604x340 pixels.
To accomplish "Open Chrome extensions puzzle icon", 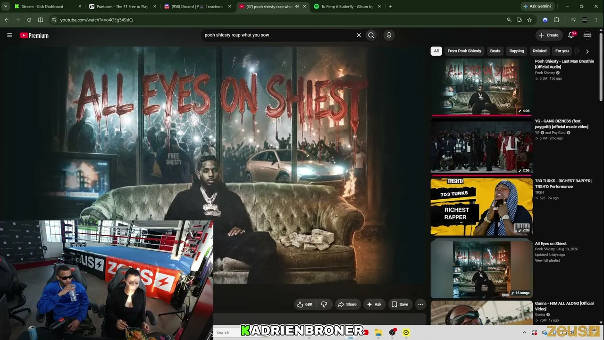I will point(557,20).
